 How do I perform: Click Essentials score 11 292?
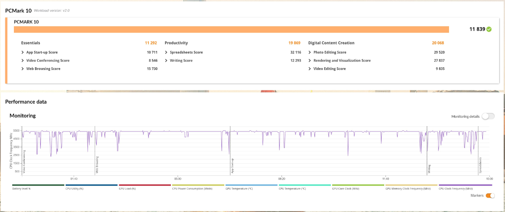tap(151, 43)
